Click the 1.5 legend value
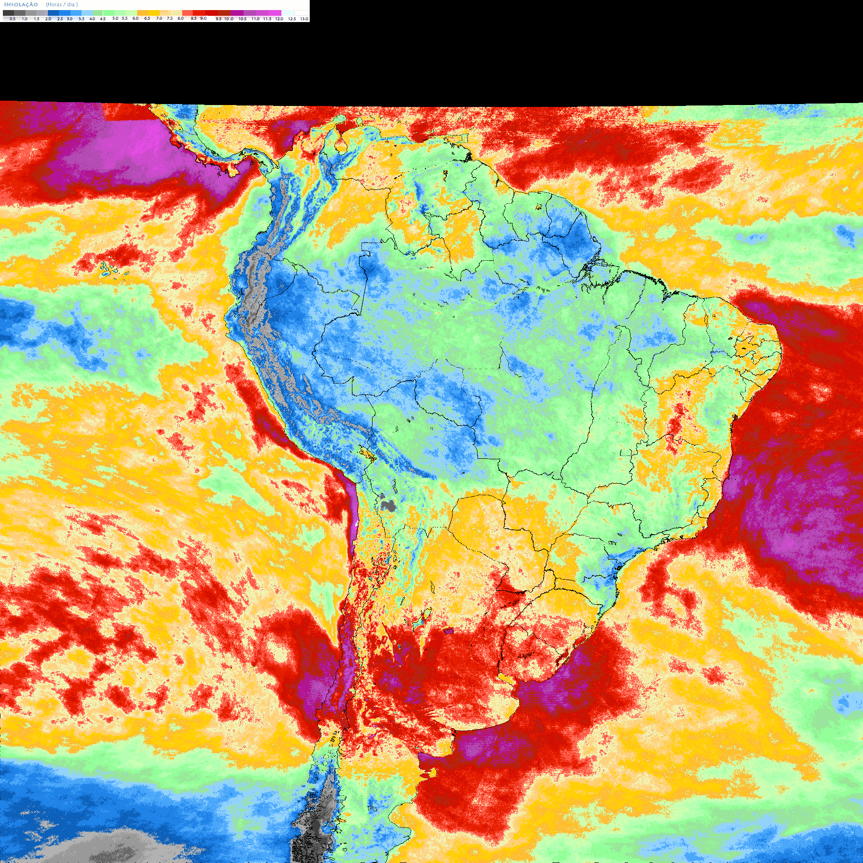The image size is (863, 863). (x=36, y=19)
